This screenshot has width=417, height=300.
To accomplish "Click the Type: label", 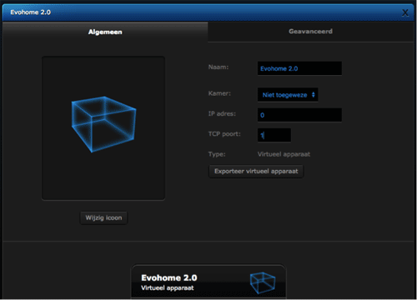I will pyautogui.click(x=217, y=154).
